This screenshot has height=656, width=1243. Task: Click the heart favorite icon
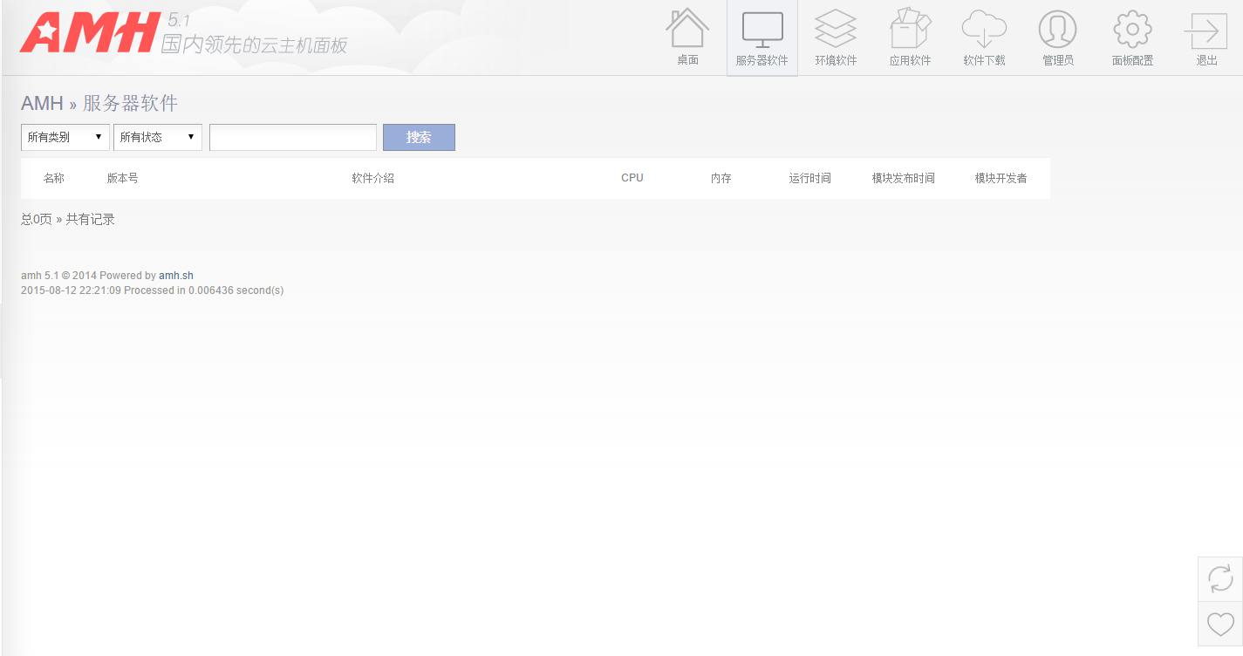tap(1220, 624)
